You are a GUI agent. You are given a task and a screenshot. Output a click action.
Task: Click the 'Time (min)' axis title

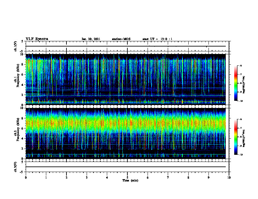tap(130, 180)
